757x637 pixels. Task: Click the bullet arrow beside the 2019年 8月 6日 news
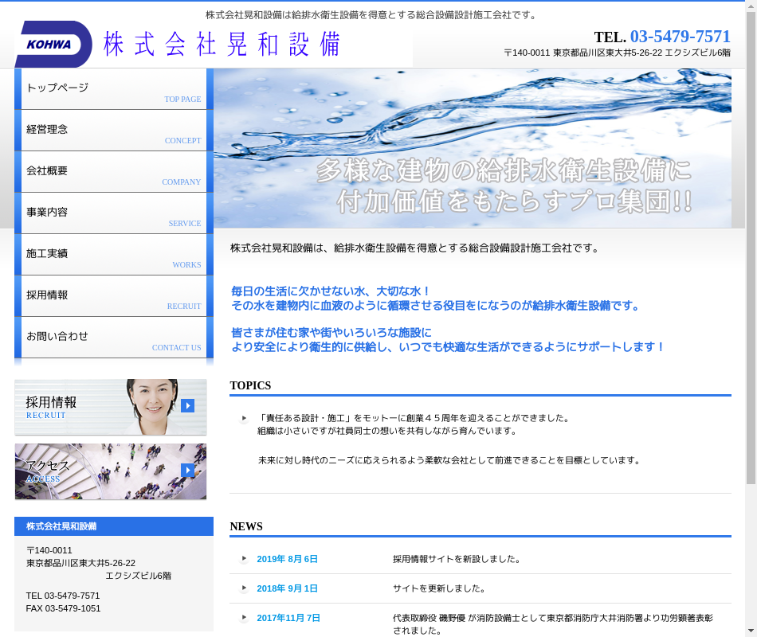coord(244,559)
